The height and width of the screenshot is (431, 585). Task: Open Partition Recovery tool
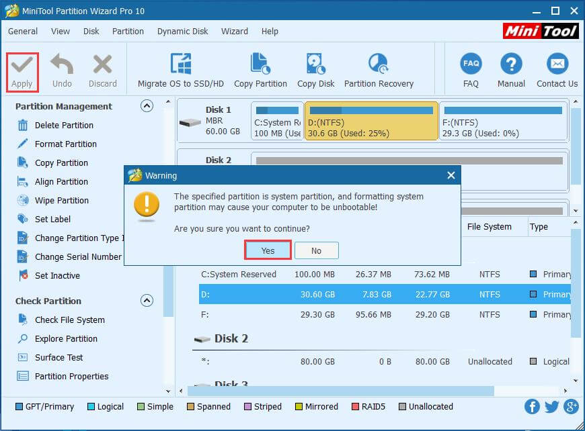[x=378, y=65]
